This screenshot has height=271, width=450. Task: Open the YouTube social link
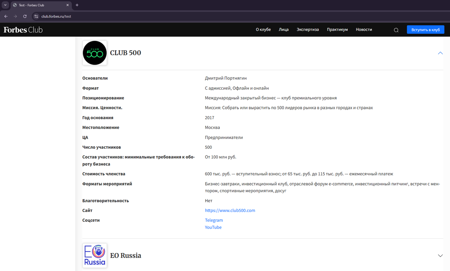click(x=213, y=227)
